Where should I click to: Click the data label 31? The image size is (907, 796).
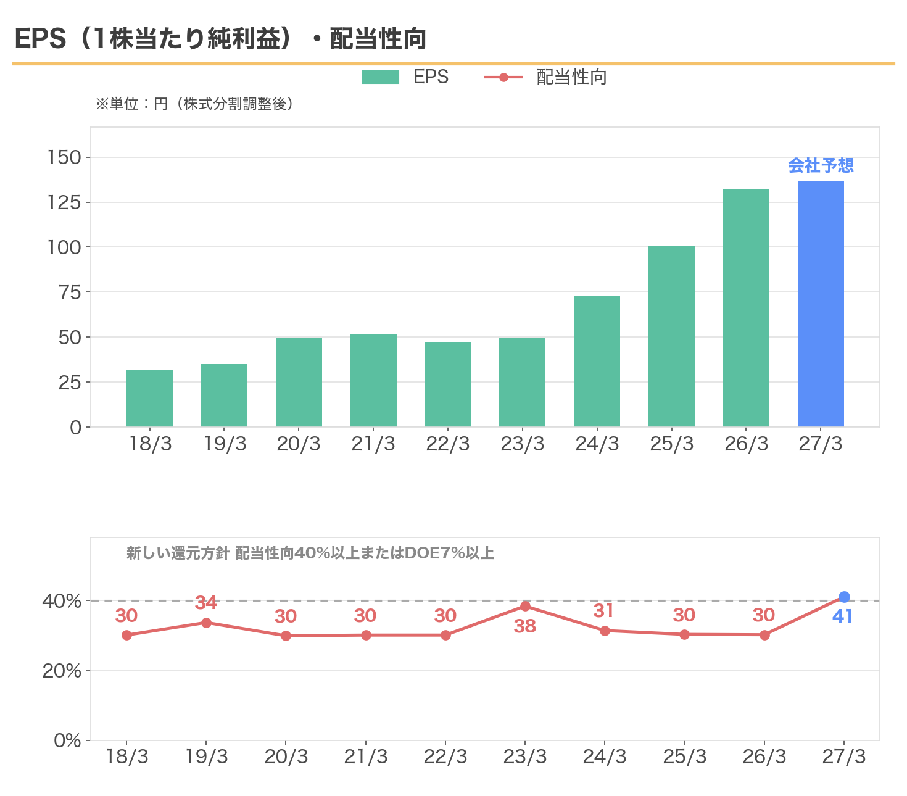(603, 610)
